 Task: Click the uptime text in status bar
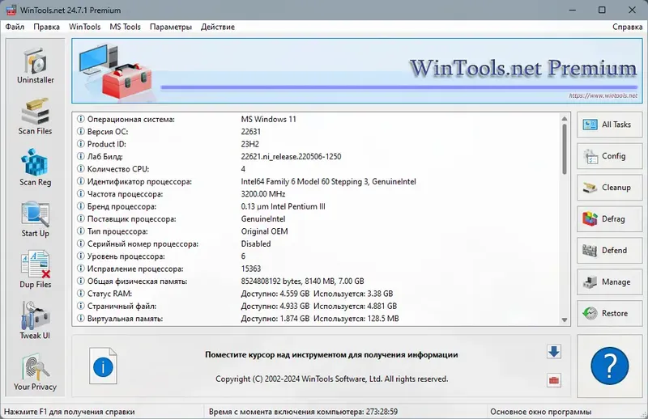(303, 412)
